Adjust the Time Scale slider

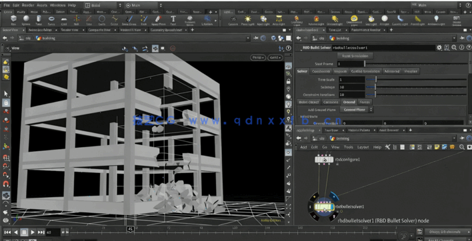416,80
